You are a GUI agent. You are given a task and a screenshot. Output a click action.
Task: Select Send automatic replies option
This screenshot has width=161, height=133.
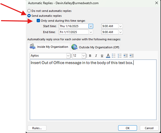(29, 16)
